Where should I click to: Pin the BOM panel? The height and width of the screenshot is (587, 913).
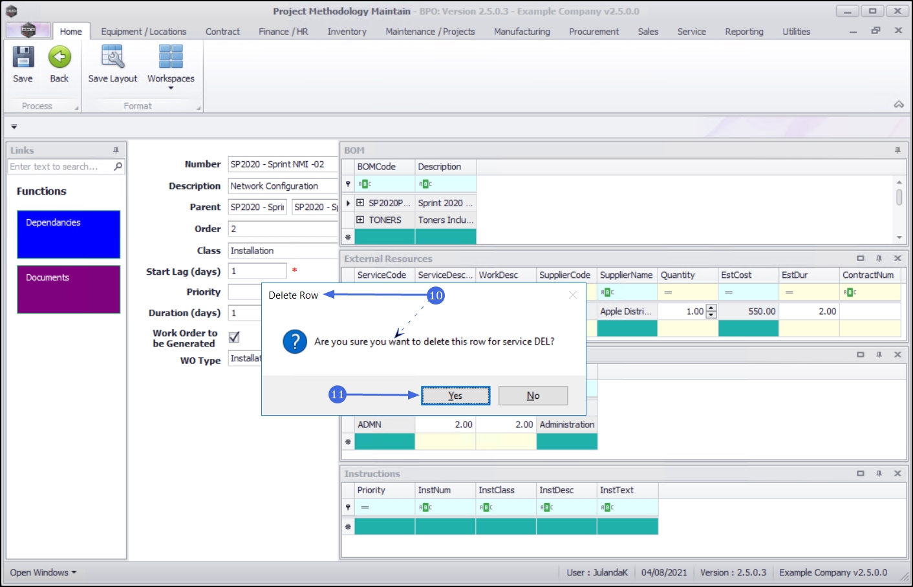(x=897, y=150)
